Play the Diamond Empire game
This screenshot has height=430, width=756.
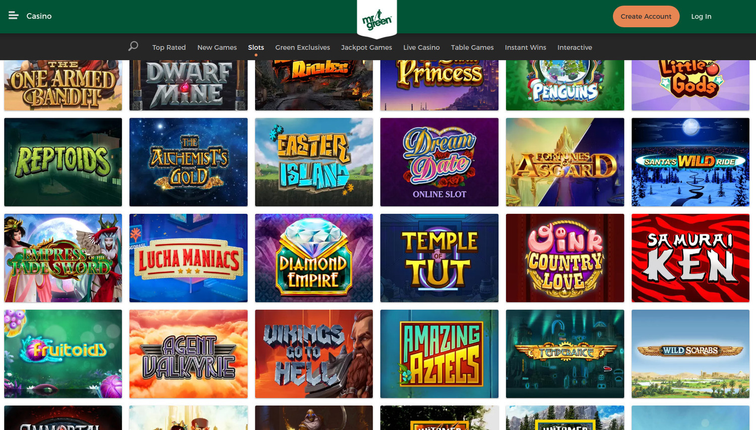pyautogui.click(x=313, y=258)
